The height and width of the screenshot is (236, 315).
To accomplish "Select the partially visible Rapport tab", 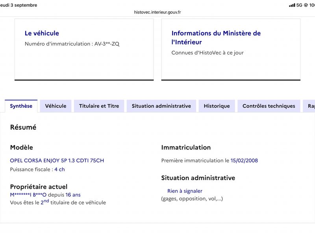I will click(309, 106).
